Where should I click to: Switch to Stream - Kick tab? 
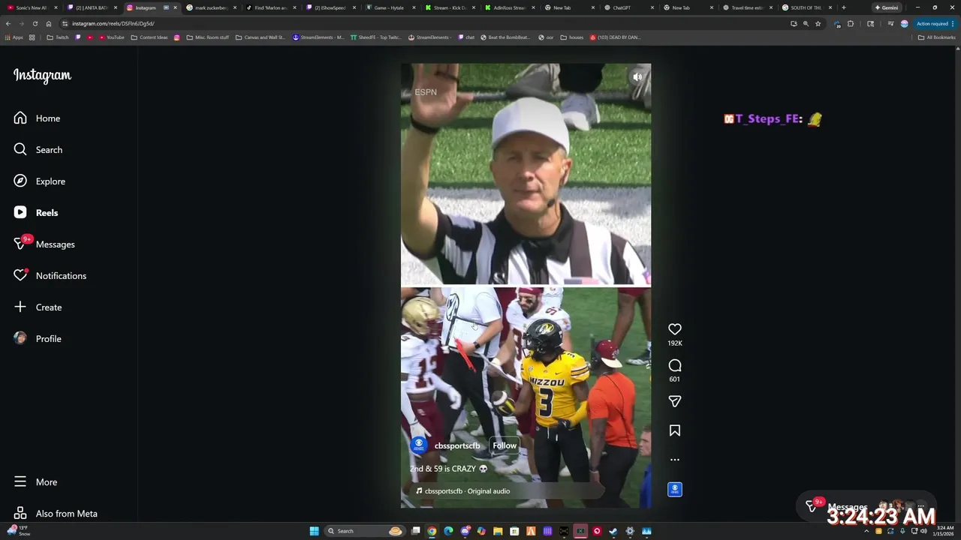click(449, 7)
